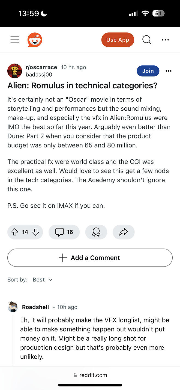Open the header three-dot overflow menu

[x=165, y=40]
